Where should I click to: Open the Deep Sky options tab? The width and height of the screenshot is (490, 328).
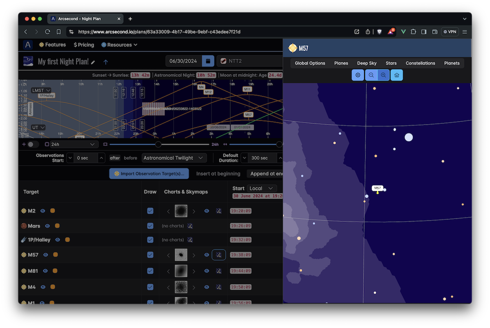pyautogui.click(x=367, y=63)
